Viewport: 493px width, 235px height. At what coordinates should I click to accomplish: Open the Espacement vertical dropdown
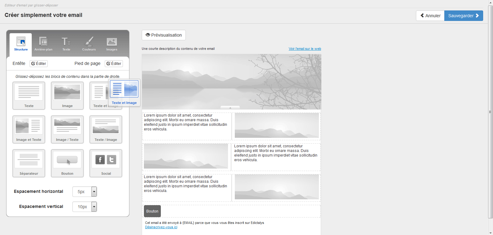94,207
